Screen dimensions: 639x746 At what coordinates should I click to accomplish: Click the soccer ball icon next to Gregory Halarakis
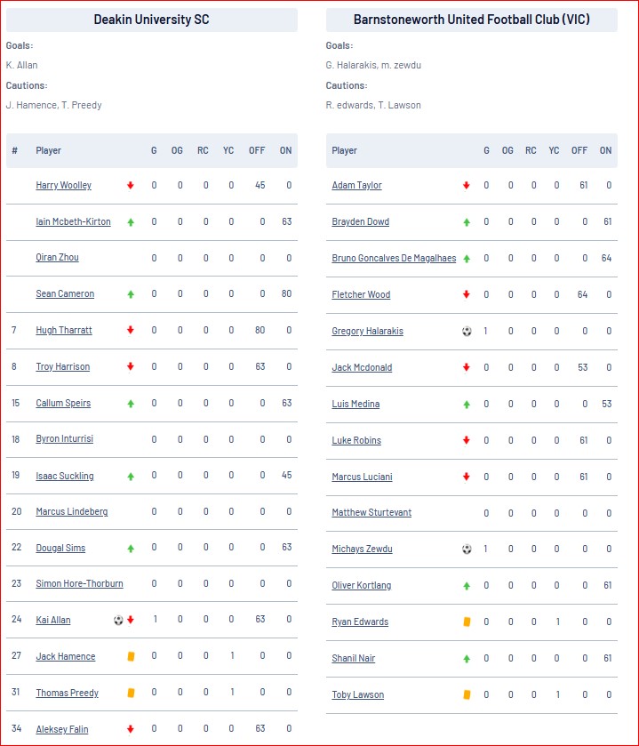point(467,331)
